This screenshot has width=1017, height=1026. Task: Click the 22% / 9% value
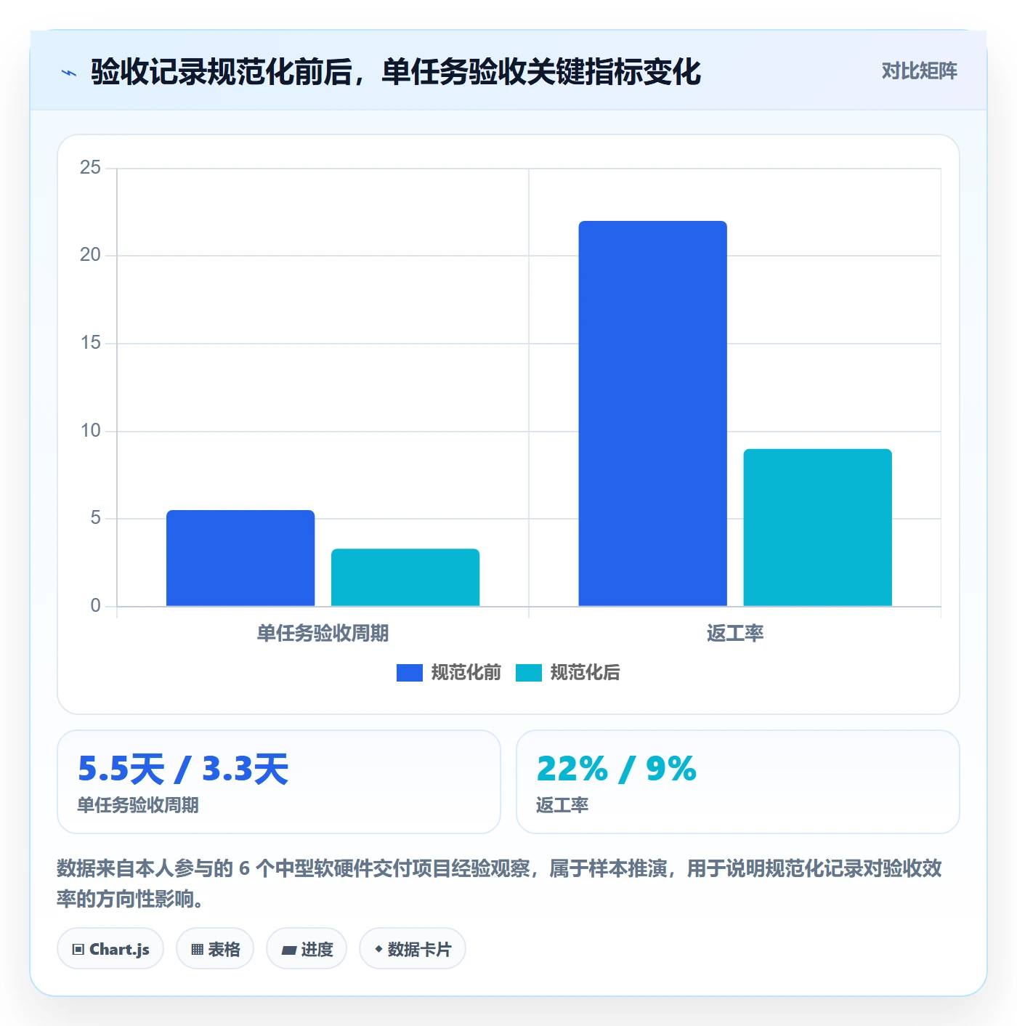[x=616, y=769]
